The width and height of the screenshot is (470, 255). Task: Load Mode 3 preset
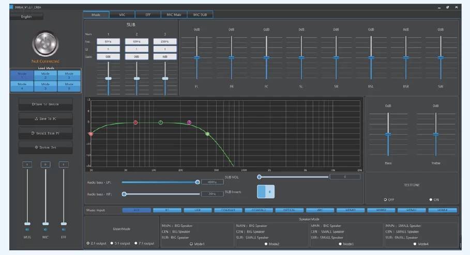(69, 76)
